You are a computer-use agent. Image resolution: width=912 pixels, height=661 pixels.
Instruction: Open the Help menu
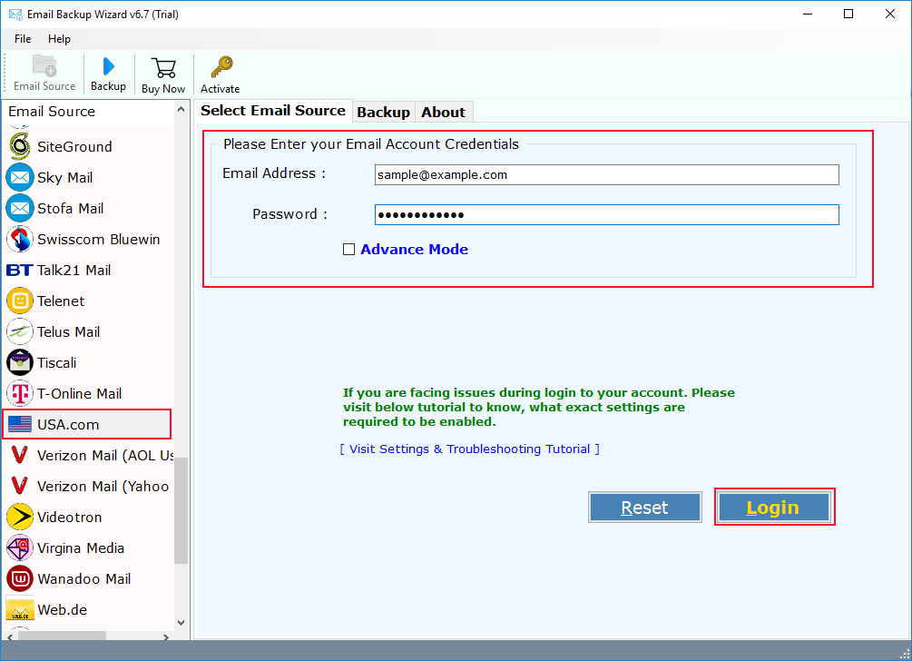click(59, 39)
